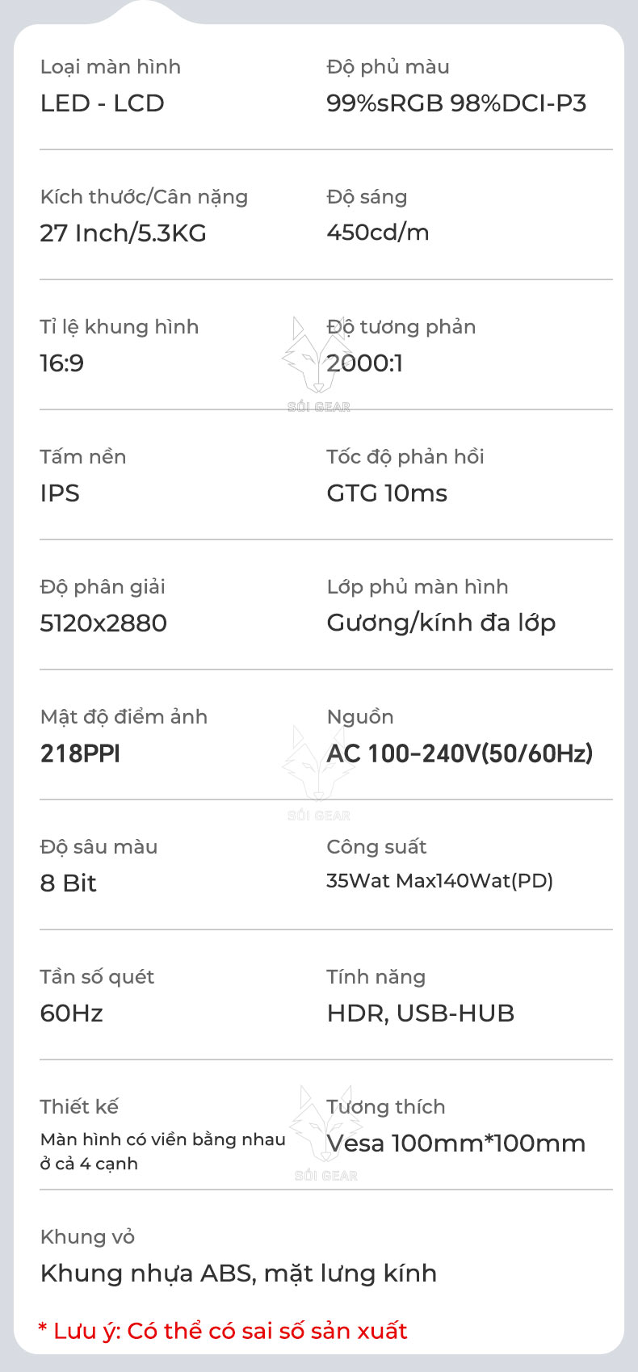Select the 60Hz refresh rate value
This screenshot has height=1372, width=638.
point(72,1013)
